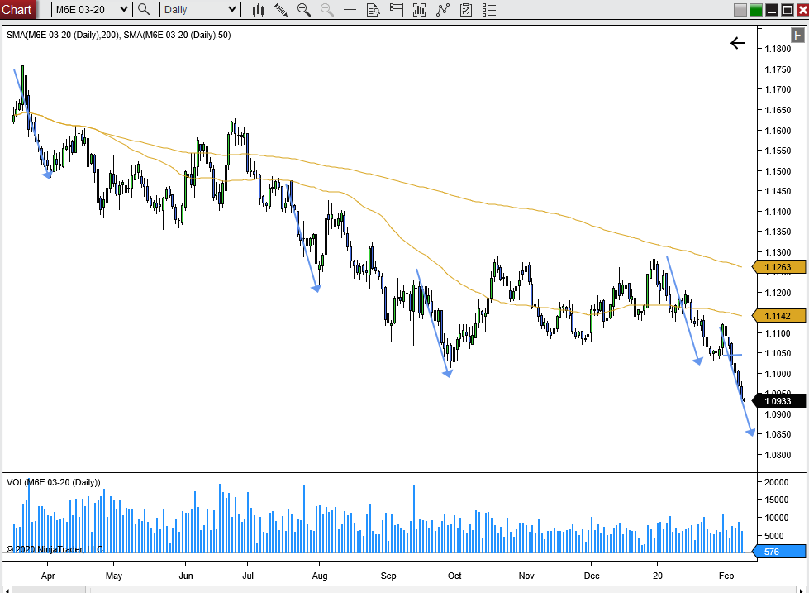The image size is (809, 593).
Task: Click the 1.0800 price axis label
Action: 778,455
